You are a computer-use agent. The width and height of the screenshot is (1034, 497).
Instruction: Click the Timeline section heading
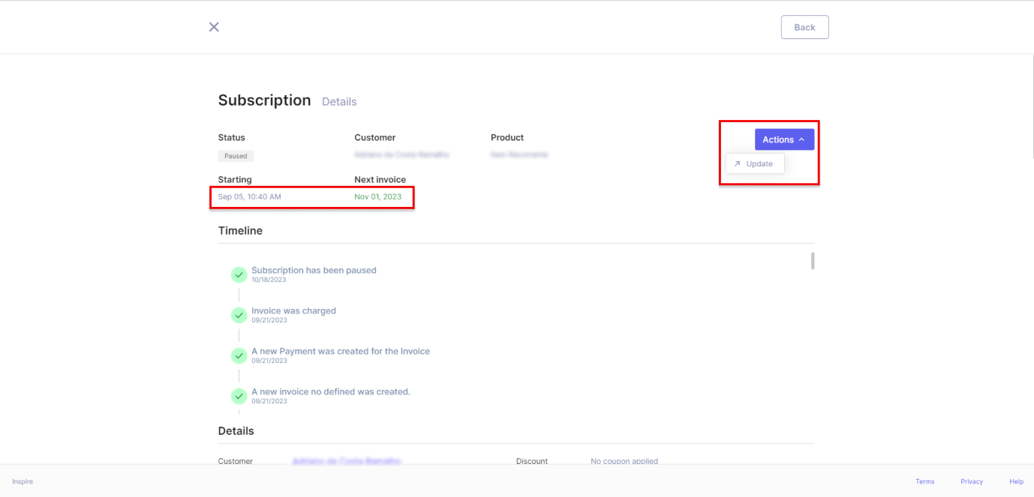[240, 231]
